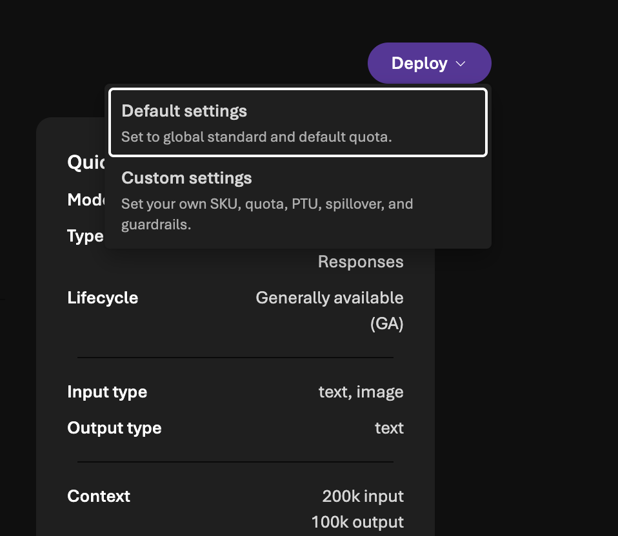This screenshot has width=618, height=536.
Task: Click the 'text' output type value
Action: (389, 428)
